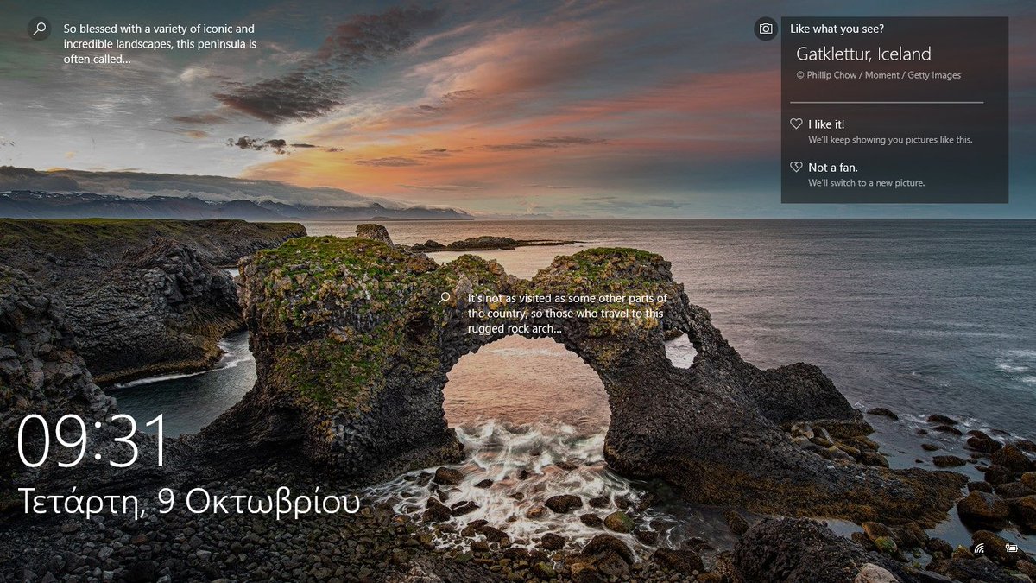Click the 09:31 clock display
The height and width of the screenshot is (583, 1036).
92,440
